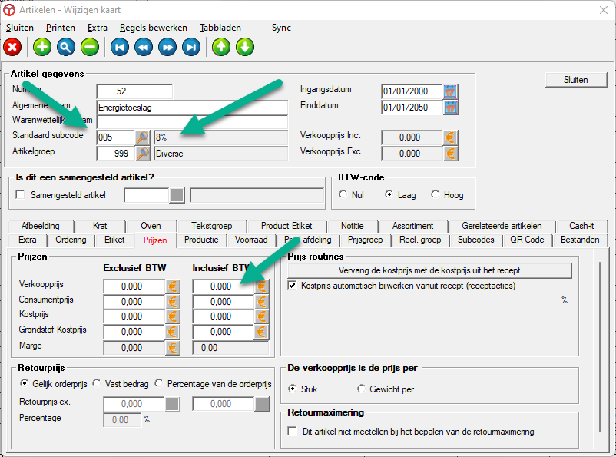This screenshot has width=616, height=457.
Task: Open the Tabbladen menu
Action: point(220,28)
